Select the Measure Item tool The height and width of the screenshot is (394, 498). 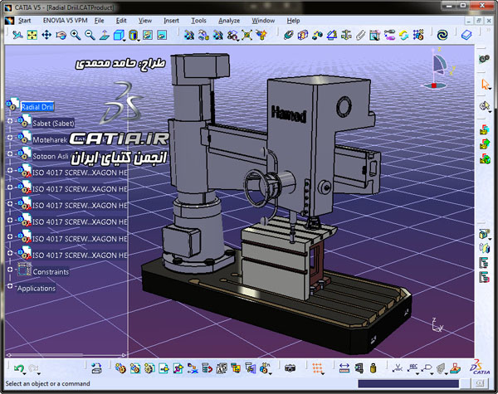tap(359, 368)
